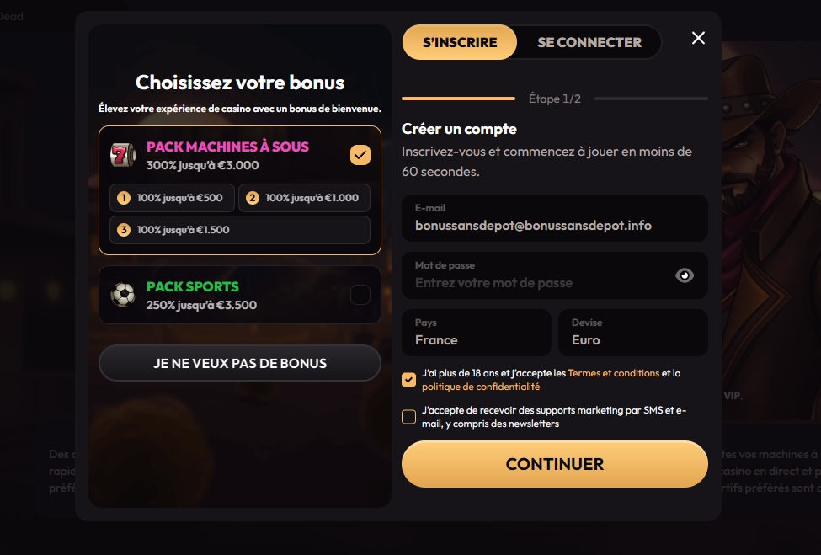Viewport: 821px width, 555px height.
Task: Open the Pays country dropdown
Action: [x=476, y=333]
